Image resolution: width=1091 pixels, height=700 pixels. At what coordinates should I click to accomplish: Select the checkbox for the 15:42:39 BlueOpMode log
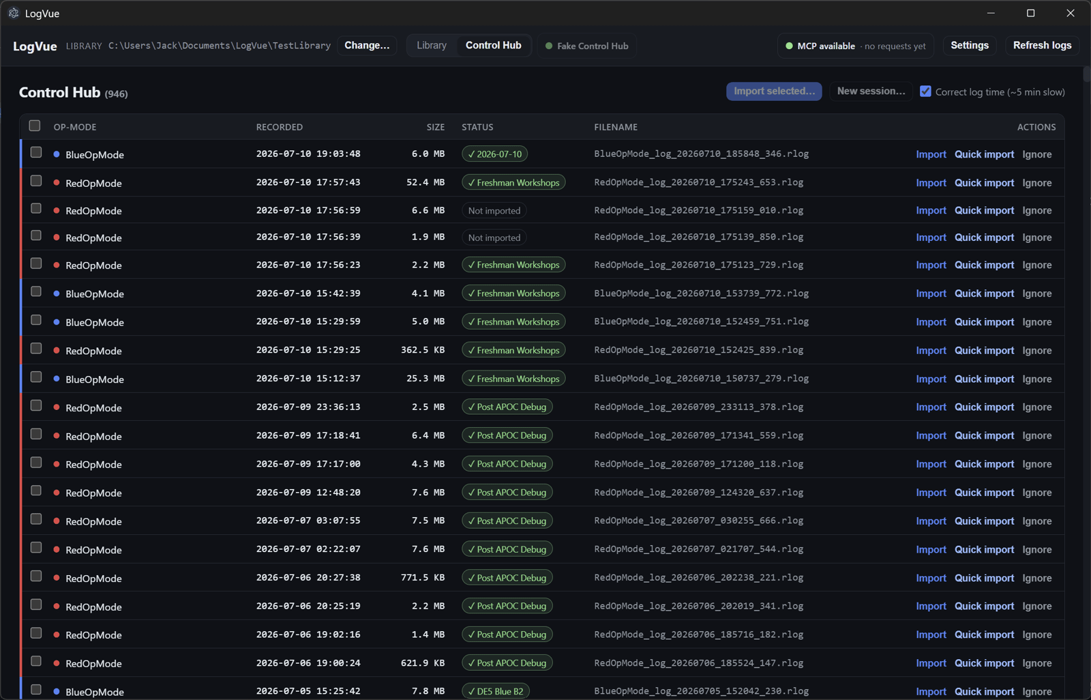36,291
